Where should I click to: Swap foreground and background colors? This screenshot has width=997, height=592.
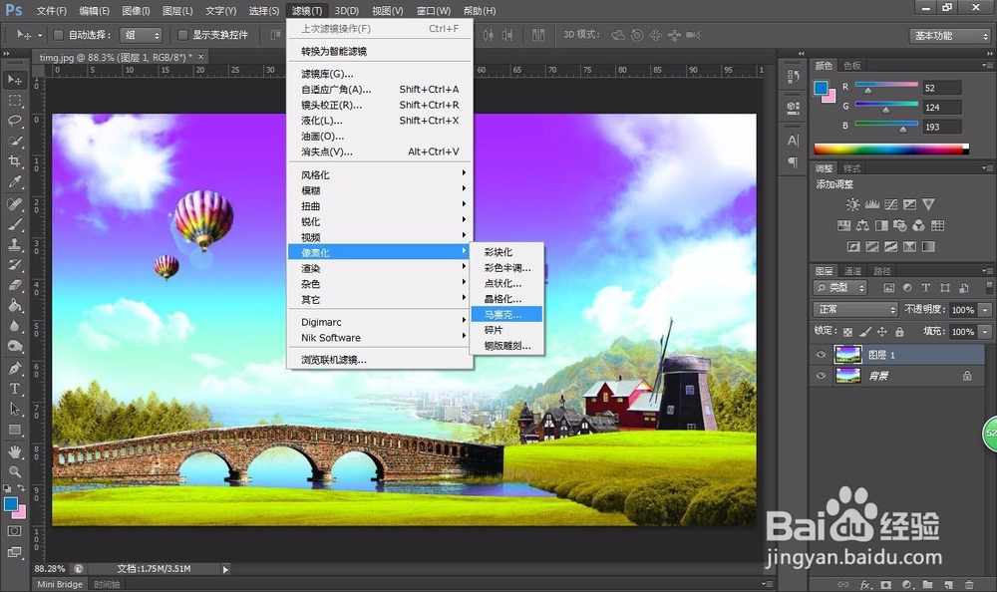click(21, 487)
